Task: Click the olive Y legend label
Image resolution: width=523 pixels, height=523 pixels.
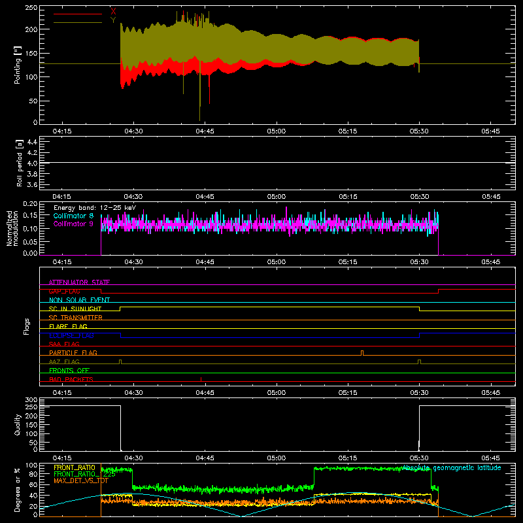Action: (x=113, y=20)
